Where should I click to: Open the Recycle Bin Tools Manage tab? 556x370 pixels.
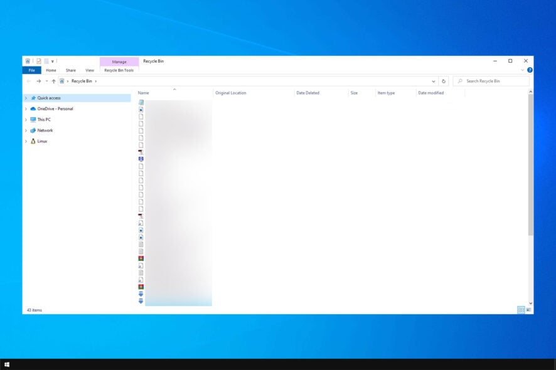[x=119, y=61]
